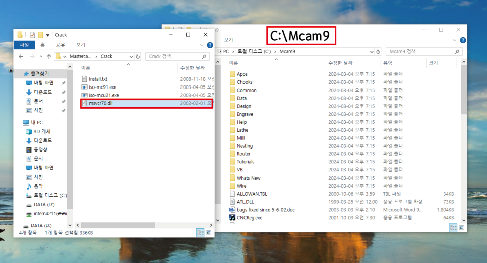The height and width of the screenshot is (263, 487).
Task: Open the 공유 tab in Crack window
Action: pos(60,45)
